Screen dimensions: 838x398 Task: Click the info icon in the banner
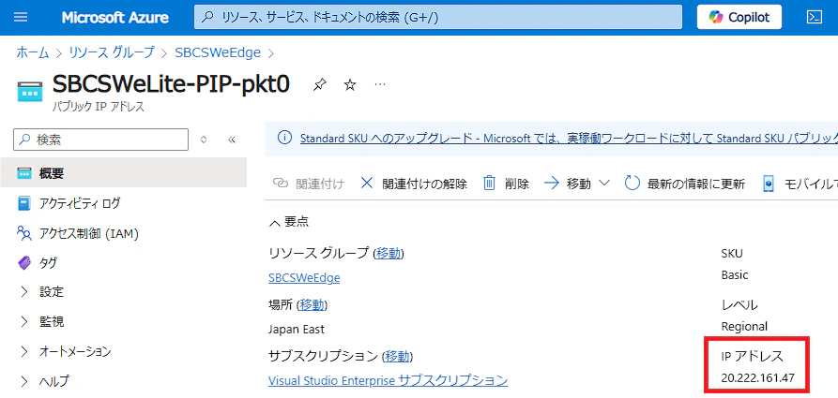pos(285,139)
